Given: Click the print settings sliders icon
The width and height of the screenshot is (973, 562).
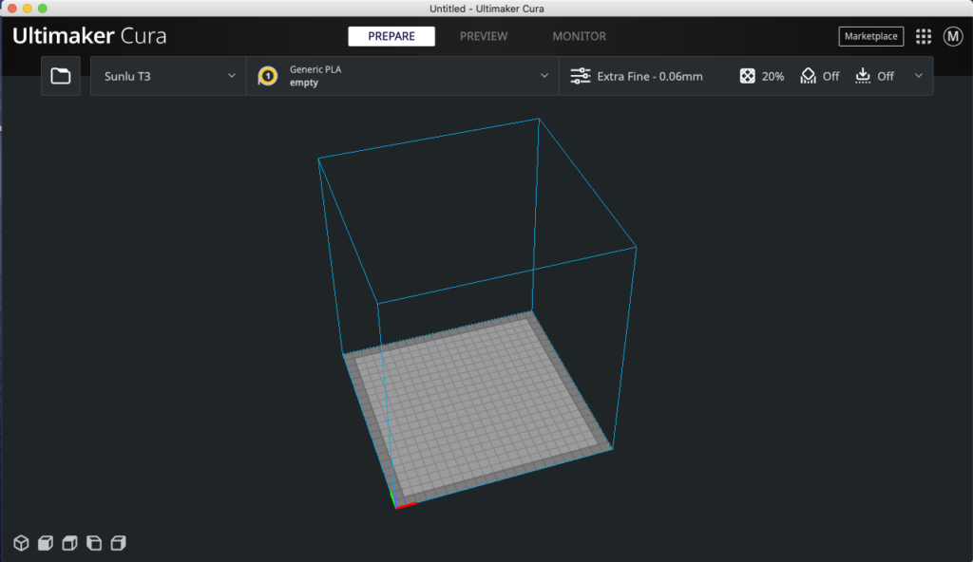Looking at the screenshot, I should point(581,76).
